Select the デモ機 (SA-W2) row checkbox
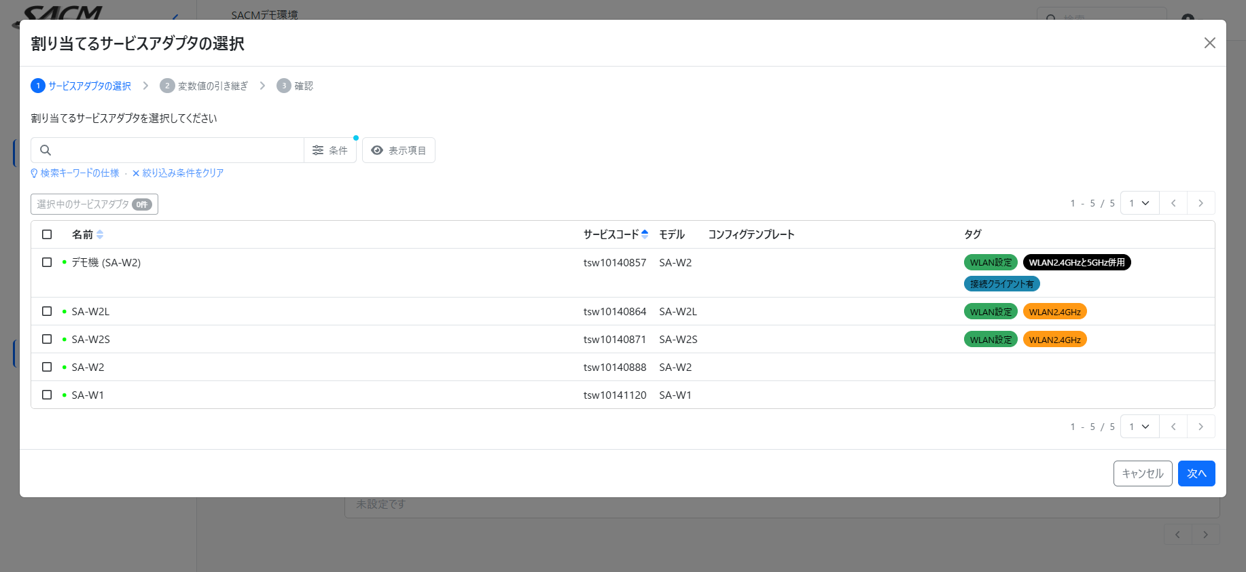 pyautogui.click(x=47, y=262)
